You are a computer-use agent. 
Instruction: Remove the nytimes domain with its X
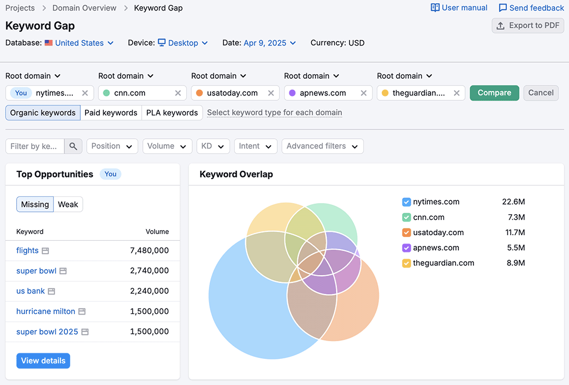coord(85,93)
